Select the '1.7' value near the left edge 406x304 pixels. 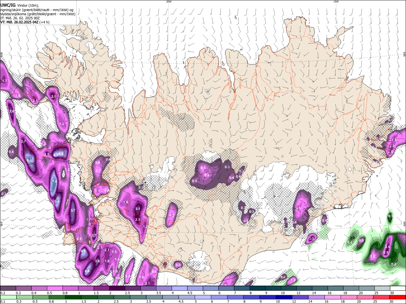[4, 81]
